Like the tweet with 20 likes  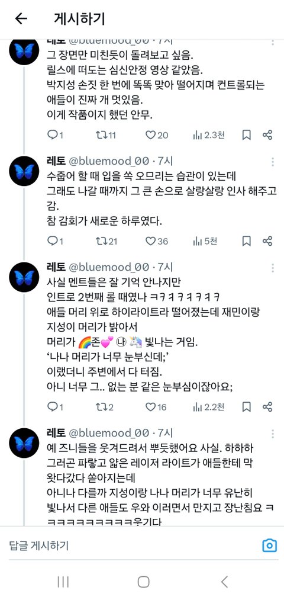pos(157,134)
